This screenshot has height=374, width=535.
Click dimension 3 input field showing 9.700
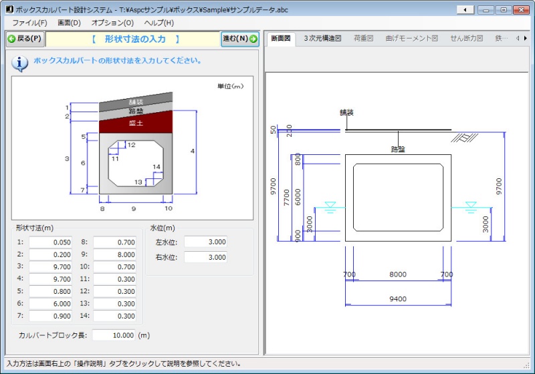pyautogui.click(x=51, y=266)
